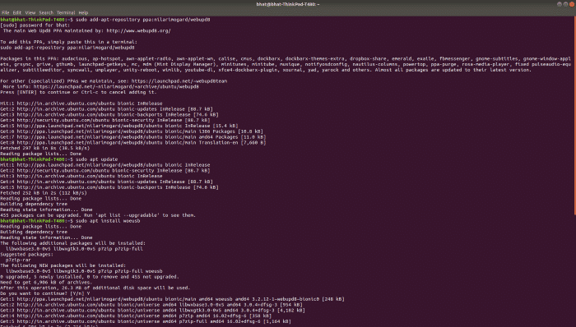Click the 'p7zip-rar' package name
The width and height of the screenshot is (576, 327).
coord(18,260)
